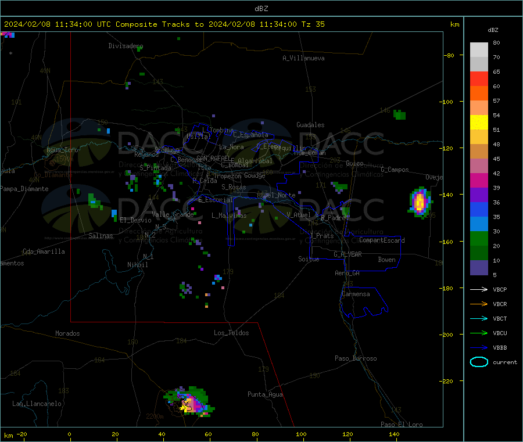523x442 pixels.
Task: Click the -80 km tick on right axis
Action: coord(449,55)
